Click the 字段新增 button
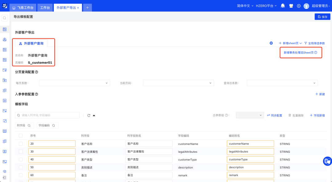The width and height of the screenshot is (332, 182). (x=317, y=115)
